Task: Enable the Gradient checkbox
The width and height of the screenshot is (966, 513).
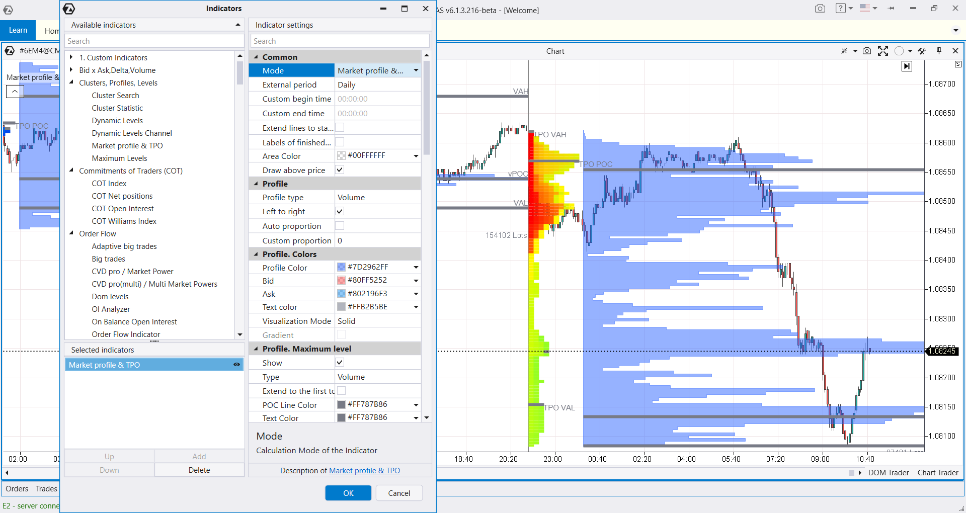Action: coord(341,334)
